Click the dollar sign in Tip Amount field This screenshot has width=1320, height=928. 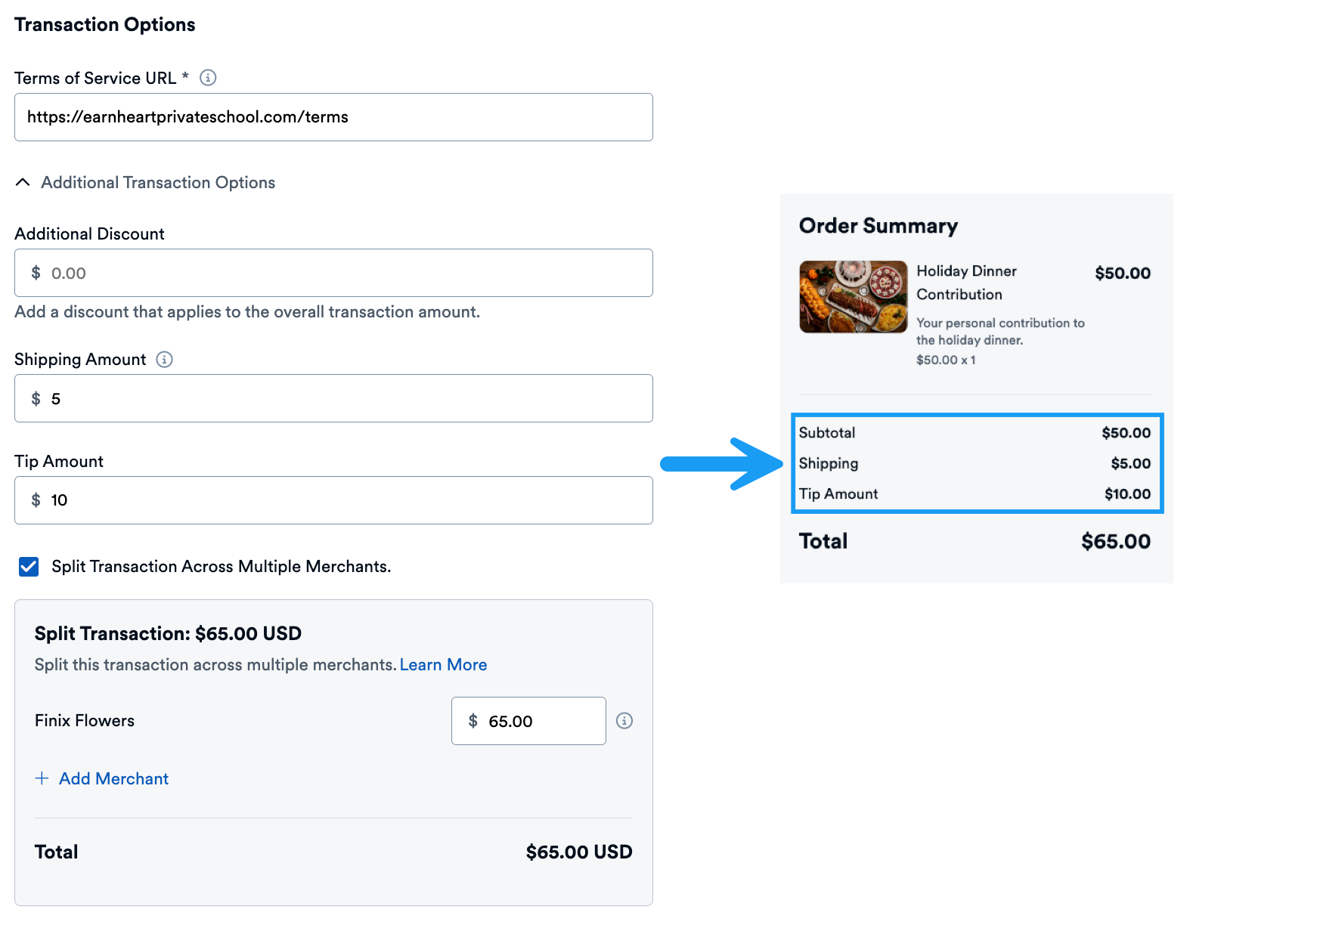click(x=35, y=500)
